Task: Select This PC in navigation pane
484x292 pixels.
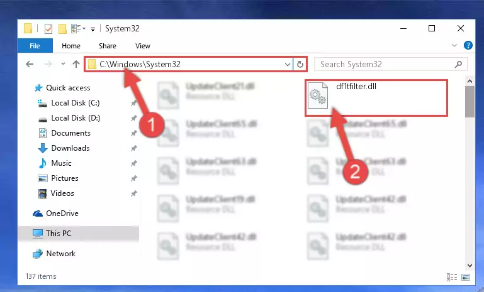Action: (79, 234)
